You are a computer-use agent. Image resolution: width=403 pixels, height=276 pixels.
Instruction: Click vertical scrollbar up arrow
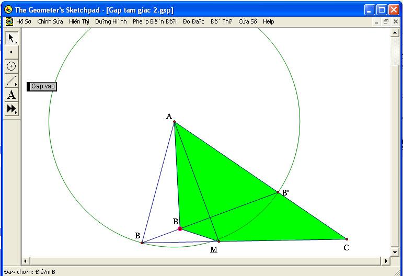click(x=395, y=32)
